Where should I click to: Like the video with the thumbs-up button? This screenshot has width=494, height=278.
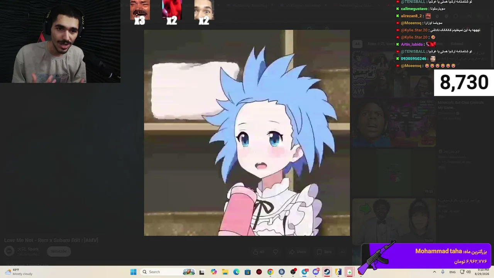point(259,252)
